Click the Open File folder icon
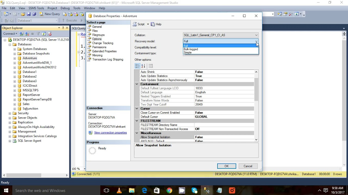Viewport: 348px width, 195px height. [x=23, y=14]
